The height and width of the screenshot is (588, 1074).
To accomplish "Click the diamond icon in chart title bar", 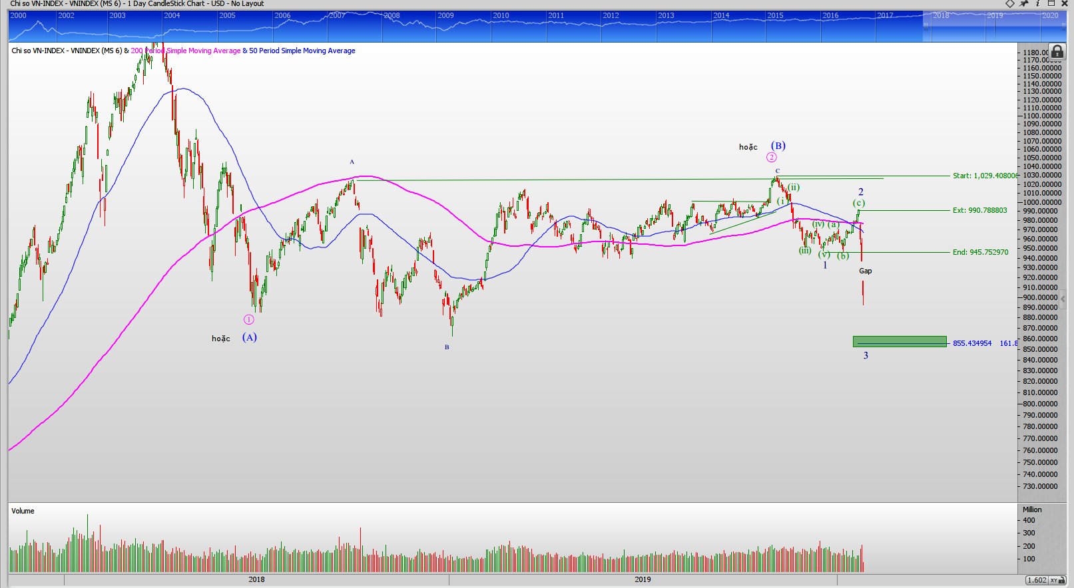I will [1010, 3].
